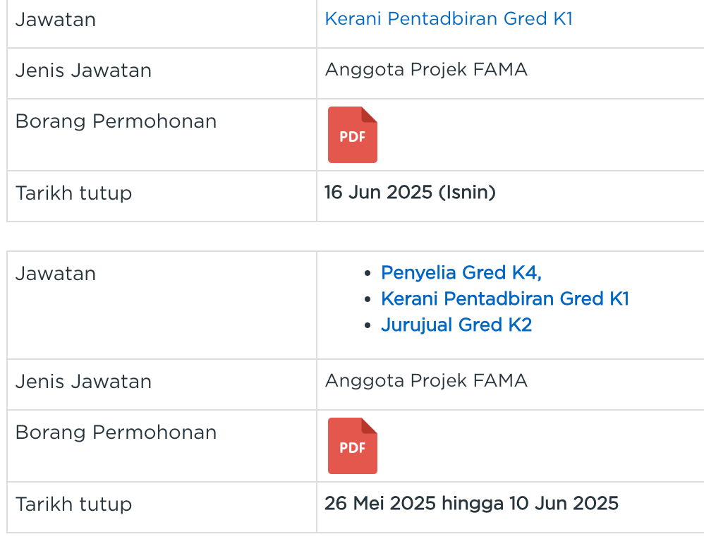Click the Jenis Jawatan label in the second table
This screenshot has height=539, width=704.
pyautogui.click(x=83, y=382)
